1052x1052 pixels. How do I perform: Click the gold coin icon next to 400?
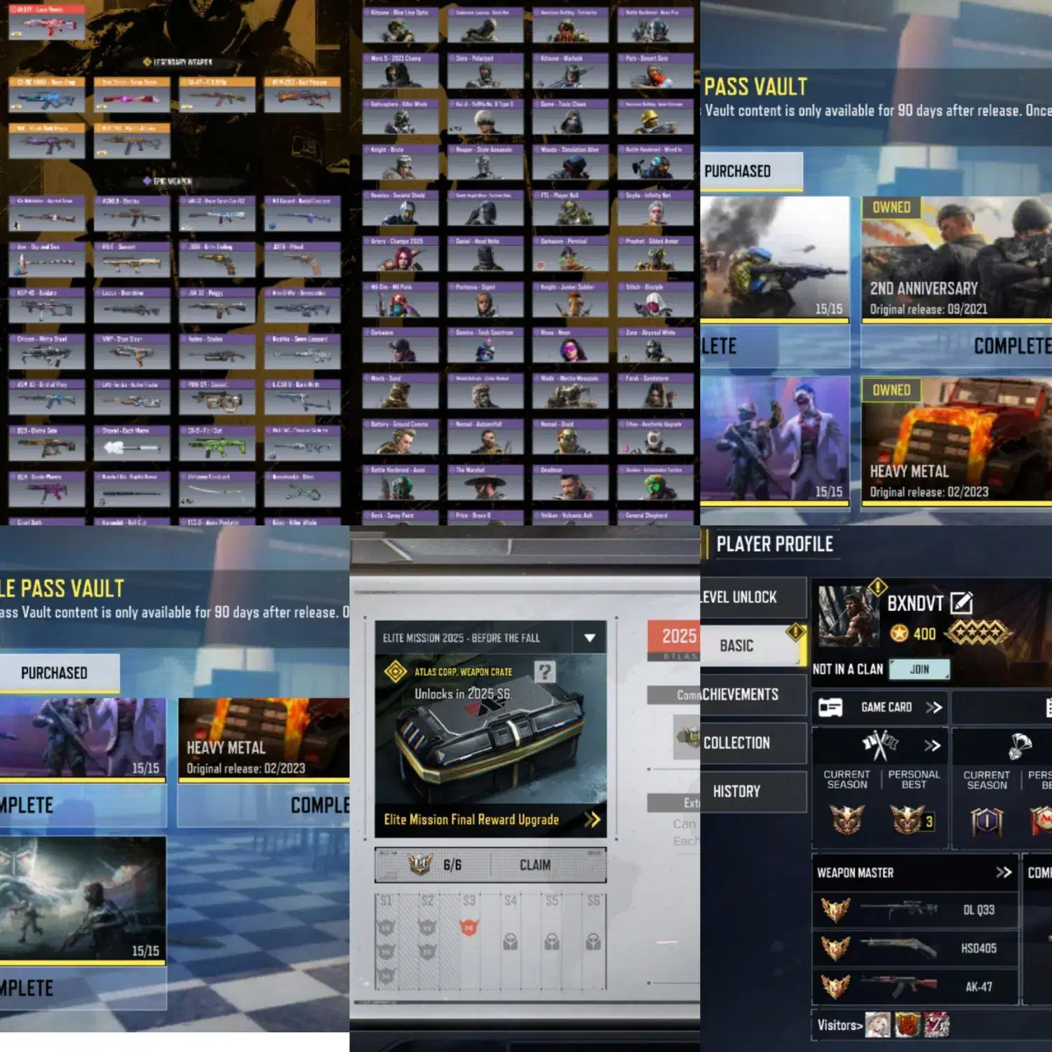pos(899,634)
